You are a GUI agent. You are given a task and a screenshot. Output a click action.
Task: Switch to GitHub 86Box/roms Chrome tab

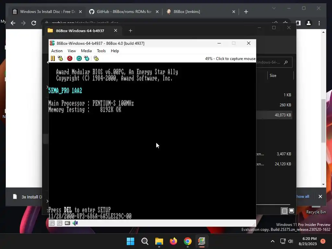point(124,12)
